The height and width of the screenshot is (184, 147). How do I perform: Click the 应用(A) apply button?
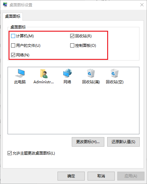point(131,176)
